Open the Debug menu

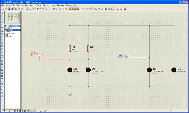point(45,5)
